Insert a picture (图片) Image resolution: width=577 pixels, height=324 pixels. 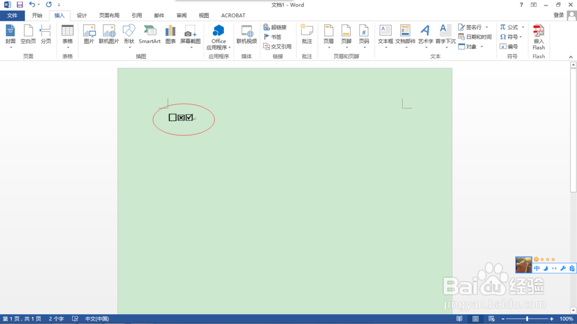[89, 35]
